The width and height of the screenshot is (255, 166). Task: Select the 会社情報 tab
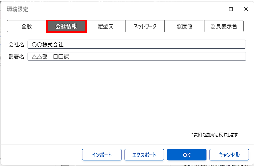[66, 27]
